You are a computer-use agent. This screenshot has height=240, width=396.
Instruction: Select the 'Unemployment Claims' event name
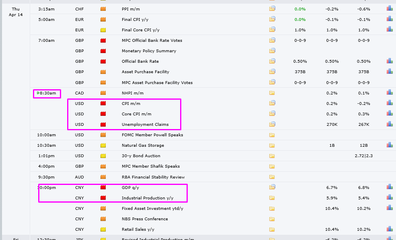click(x=145, y=125)
